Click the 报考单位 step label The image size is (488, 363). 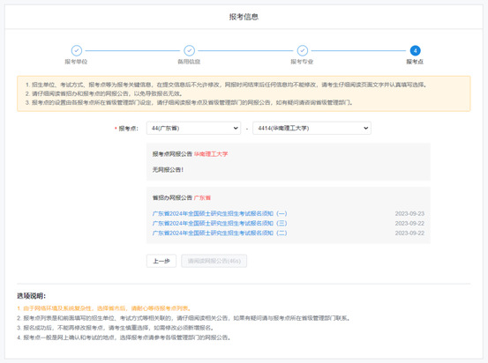(76, 62)
